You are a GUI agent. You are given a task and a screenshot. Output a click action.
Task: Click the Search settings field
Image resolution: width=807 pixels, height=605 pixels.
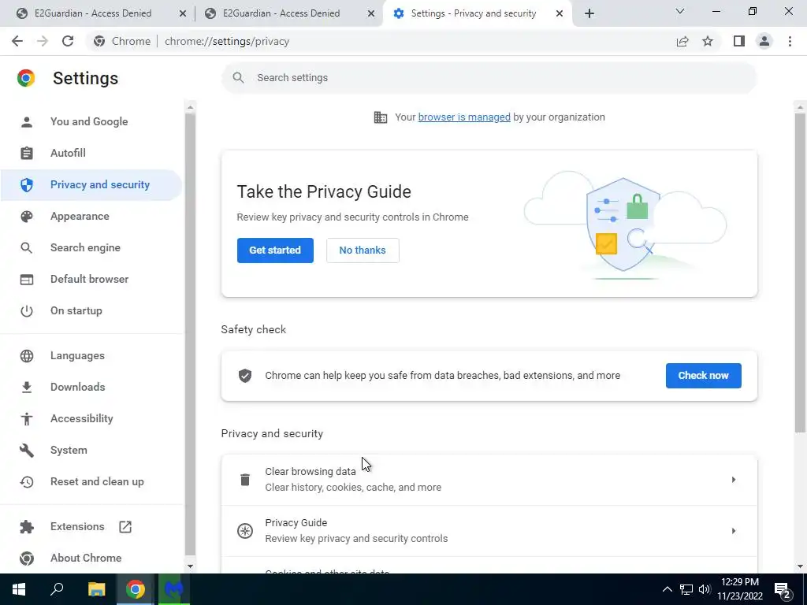tap(489, 78)
